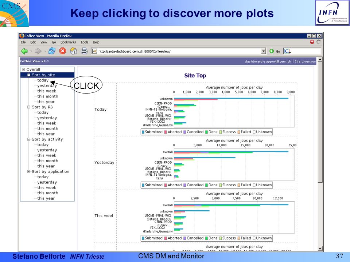Select this week under Sort by application
The height and width of the screenshot is (262, 350).
pos(47,188)
